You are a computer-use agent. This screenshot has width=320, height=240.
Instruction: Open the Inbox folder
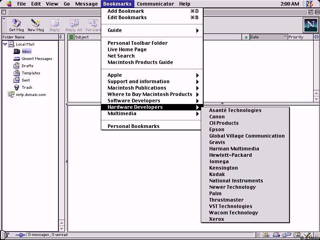pyautogui.click(x=26, y=52)
